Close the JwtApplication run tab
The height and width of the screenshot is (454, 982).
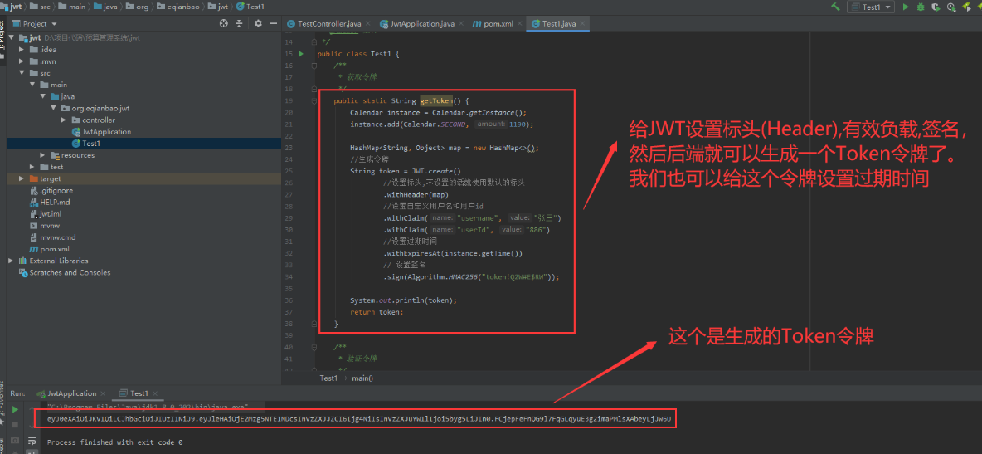click(x=103, y=393)
